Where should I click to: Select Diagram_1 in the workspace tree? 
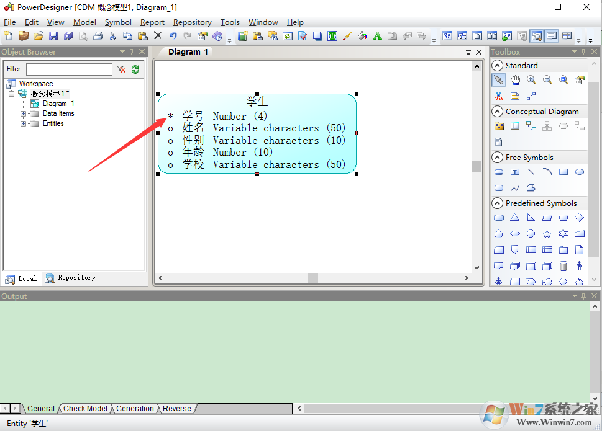pyautogui.click(x=58, y=104)
